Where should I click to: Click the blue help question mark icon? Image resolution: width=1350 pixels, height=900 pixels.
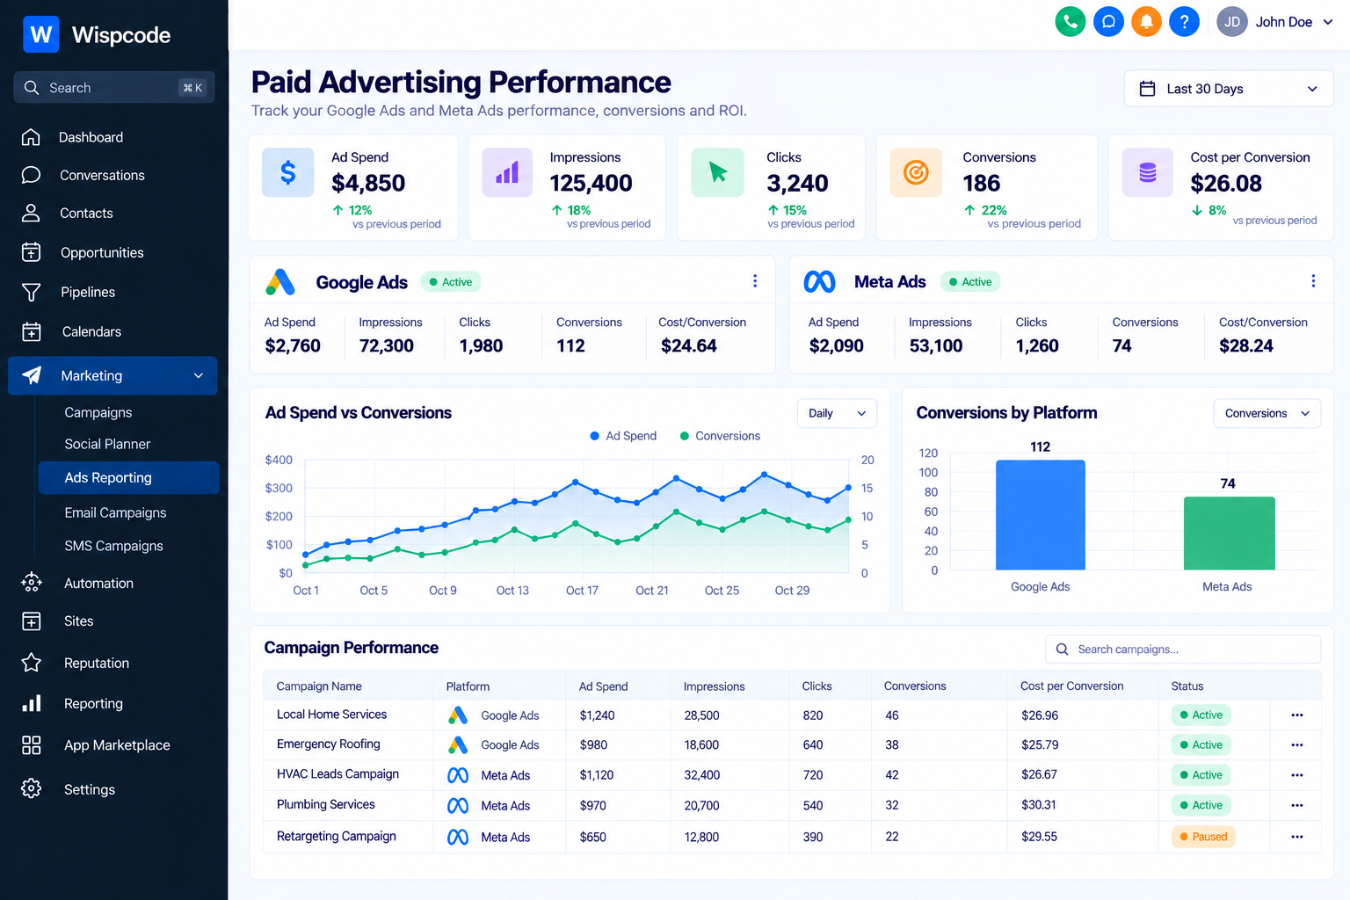1184,22
